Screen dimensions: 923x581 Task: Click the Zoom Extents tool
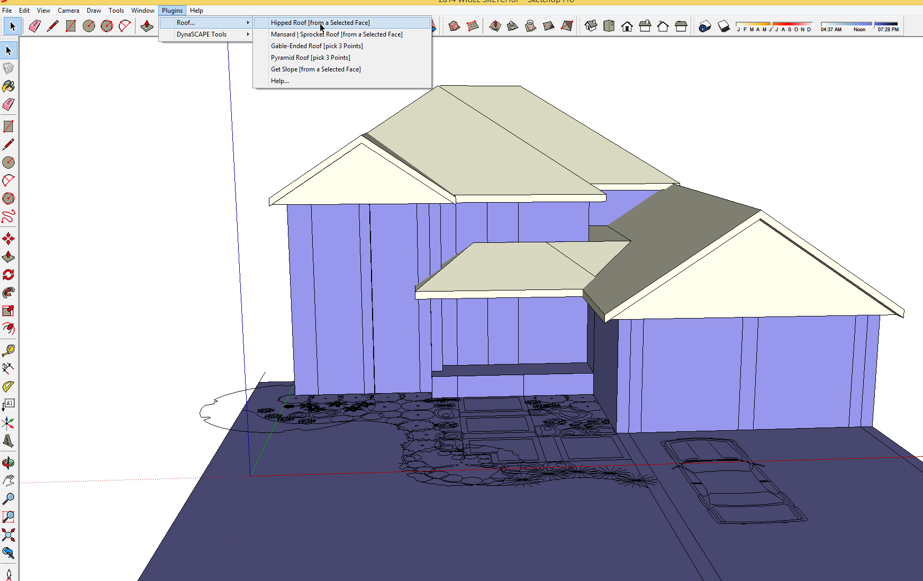(x=8, y=535)
